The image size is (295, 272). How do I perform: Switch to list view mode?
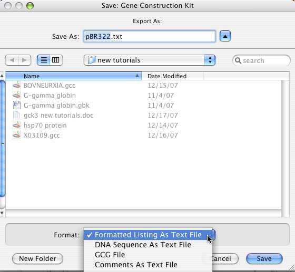44,60
